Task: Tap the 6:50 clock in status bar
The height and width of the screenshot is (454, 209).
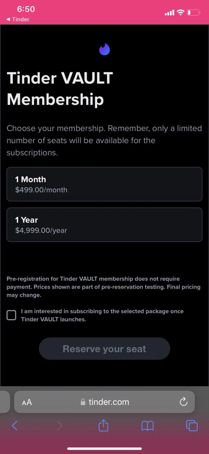Action: pyautogui.click(x=26, y=9)
